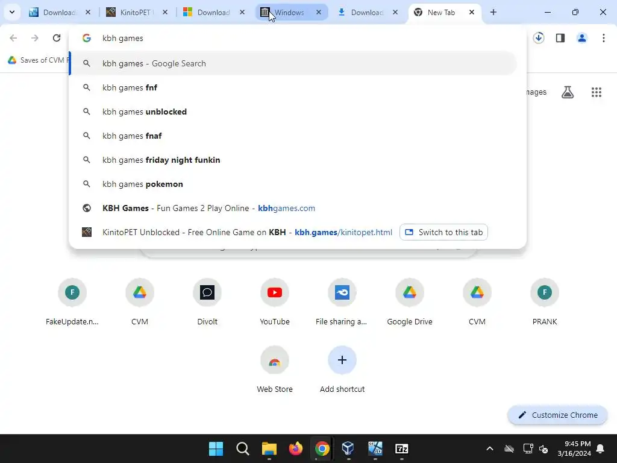This screenshot has width=617, height=463.
Task: Launch Firefox from the taskbar
Action: [x=295, y=449]
